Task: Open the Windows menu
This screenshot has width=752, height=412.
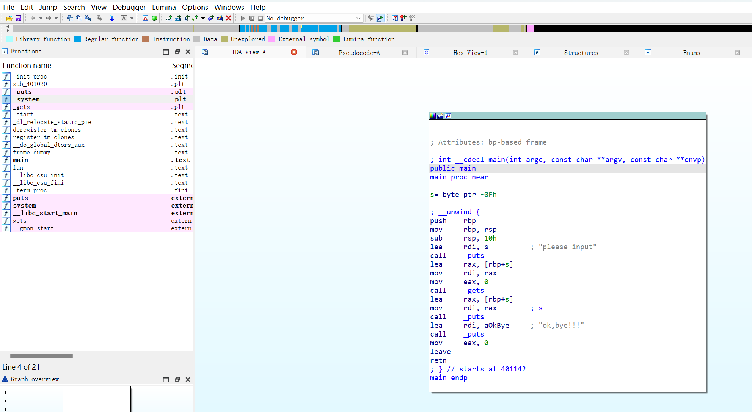Action: (229, 7)
